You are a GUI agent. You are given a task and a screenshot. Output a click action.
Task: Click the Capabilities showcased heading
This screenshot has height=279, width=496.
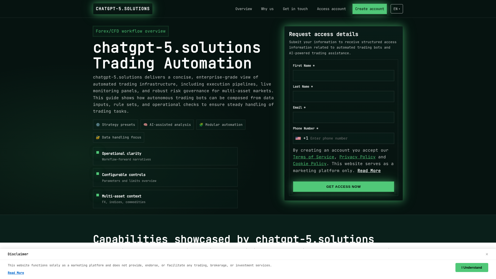pos(234,239)
